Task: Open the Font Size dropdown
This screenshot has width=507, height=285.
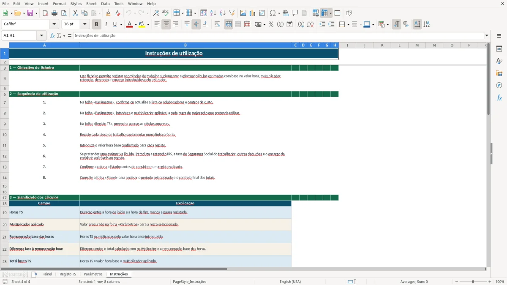Action: [x=85, y=24]
